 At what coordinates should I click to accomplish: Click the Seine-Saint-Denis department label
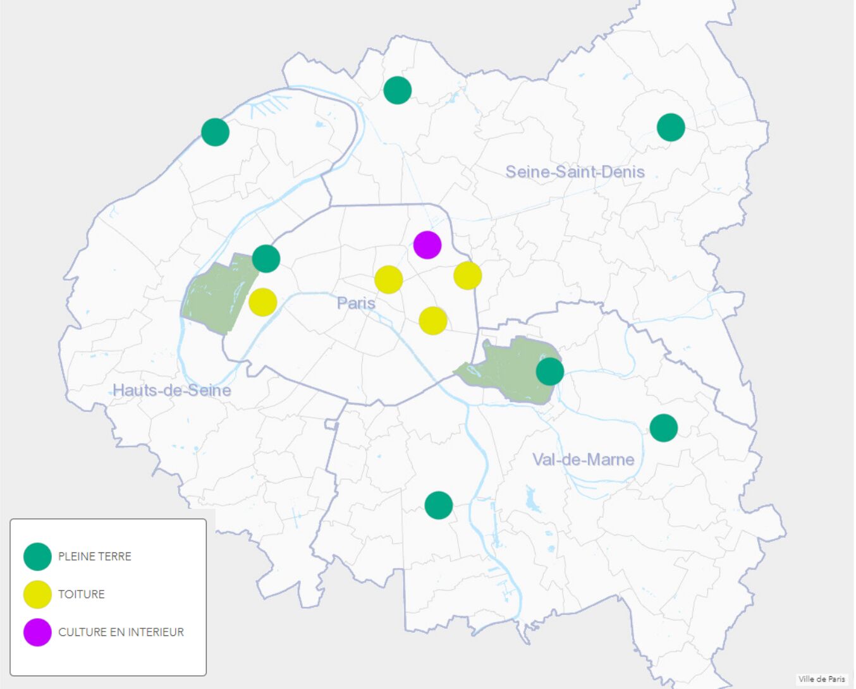[x=575, y=172]
